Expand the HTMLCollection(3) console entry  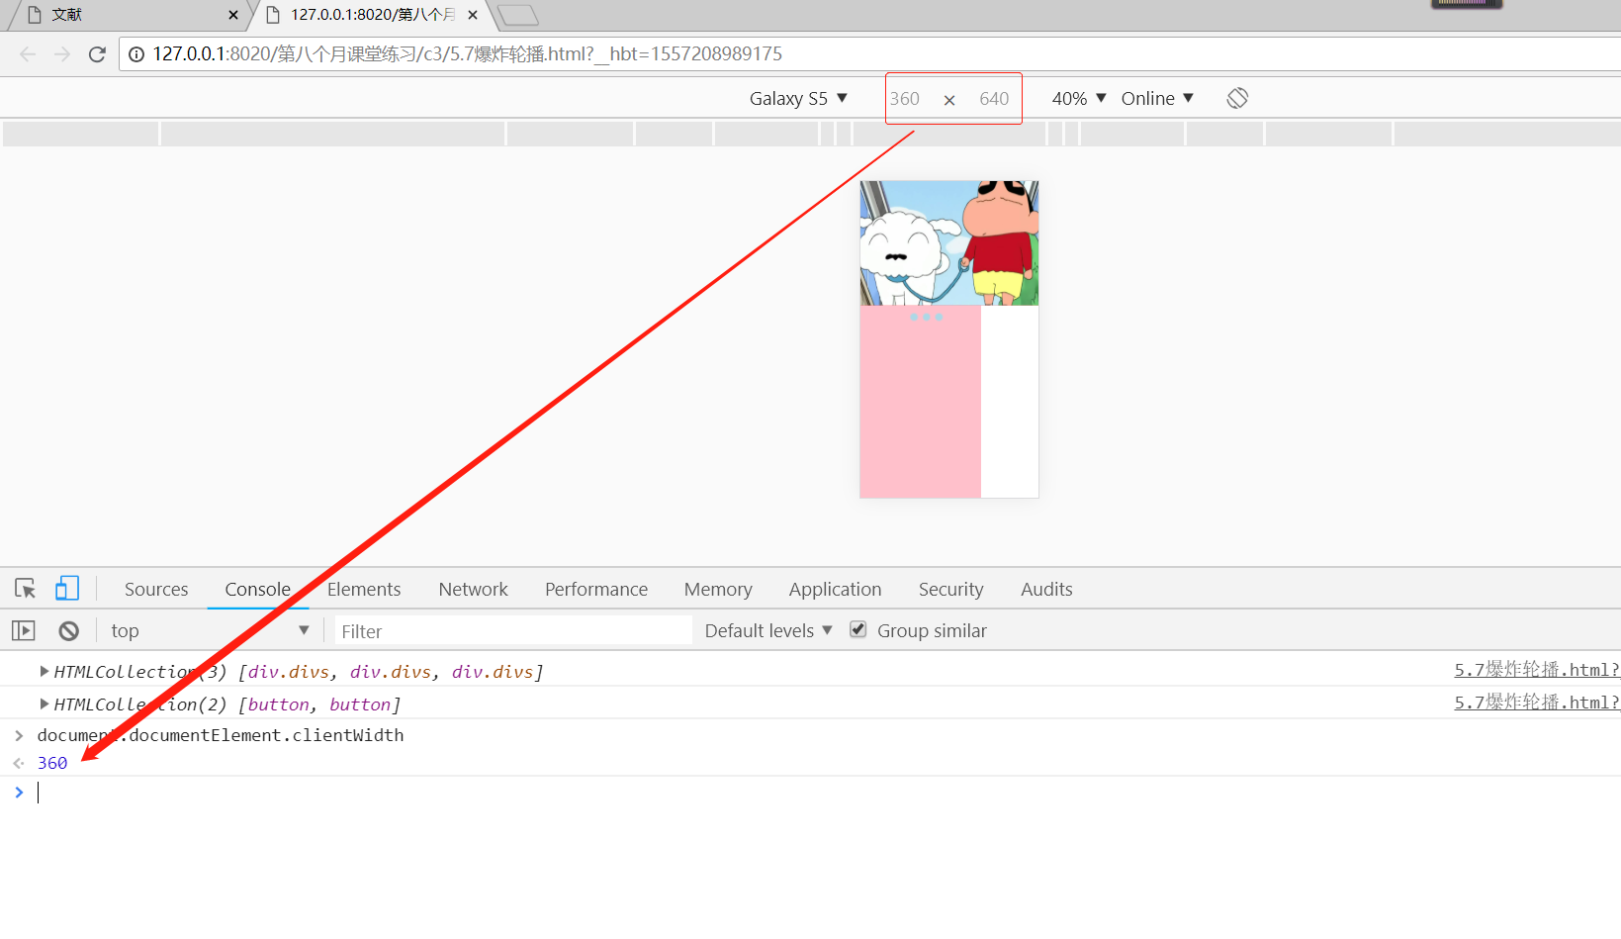[45, 671]
